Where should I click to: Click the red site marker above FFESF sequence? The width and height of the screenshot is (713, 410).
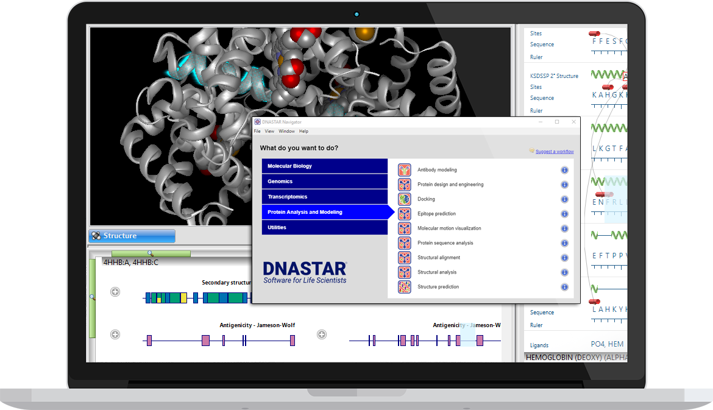point(594,34)
